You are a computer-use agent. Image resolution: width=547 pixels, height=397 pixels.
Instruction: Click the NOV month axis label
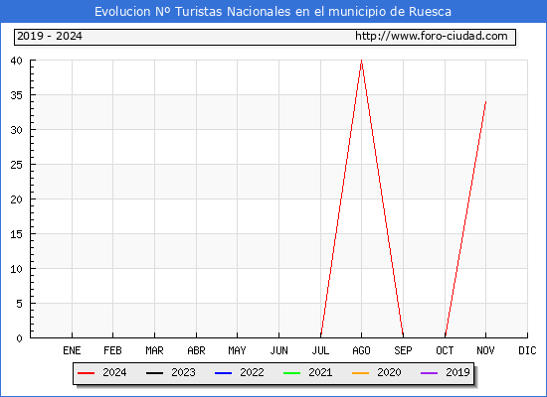485,350
